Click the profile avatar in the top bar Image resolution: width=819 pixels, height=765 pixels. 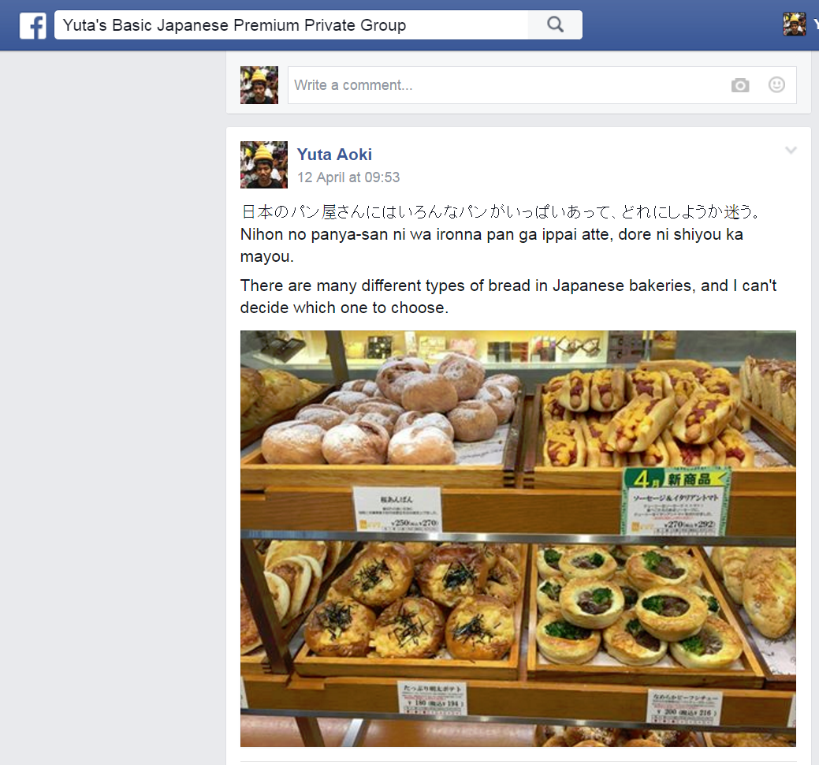coord(794,24)
